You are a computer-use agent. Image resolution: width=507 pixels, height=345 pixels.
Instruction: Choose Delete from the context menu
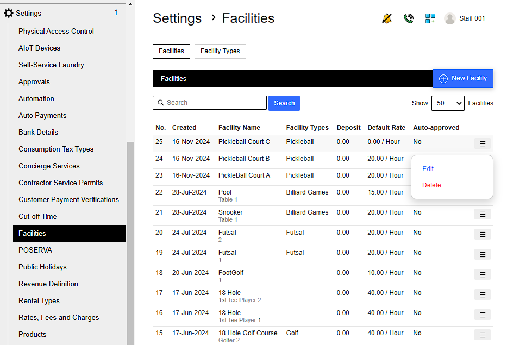coord(431,185)
